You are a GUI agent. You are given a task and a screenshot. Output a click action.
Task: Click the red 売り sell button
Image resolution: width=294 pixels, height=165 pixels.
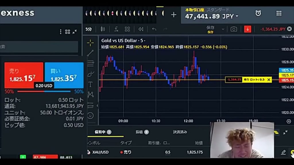(x=24, y=75)
